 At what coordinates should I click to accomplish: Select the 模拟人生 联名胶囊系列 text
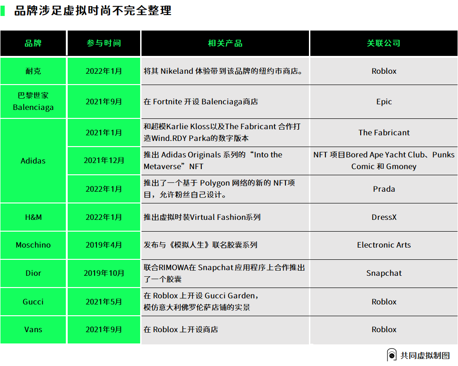tap(200, 245)
